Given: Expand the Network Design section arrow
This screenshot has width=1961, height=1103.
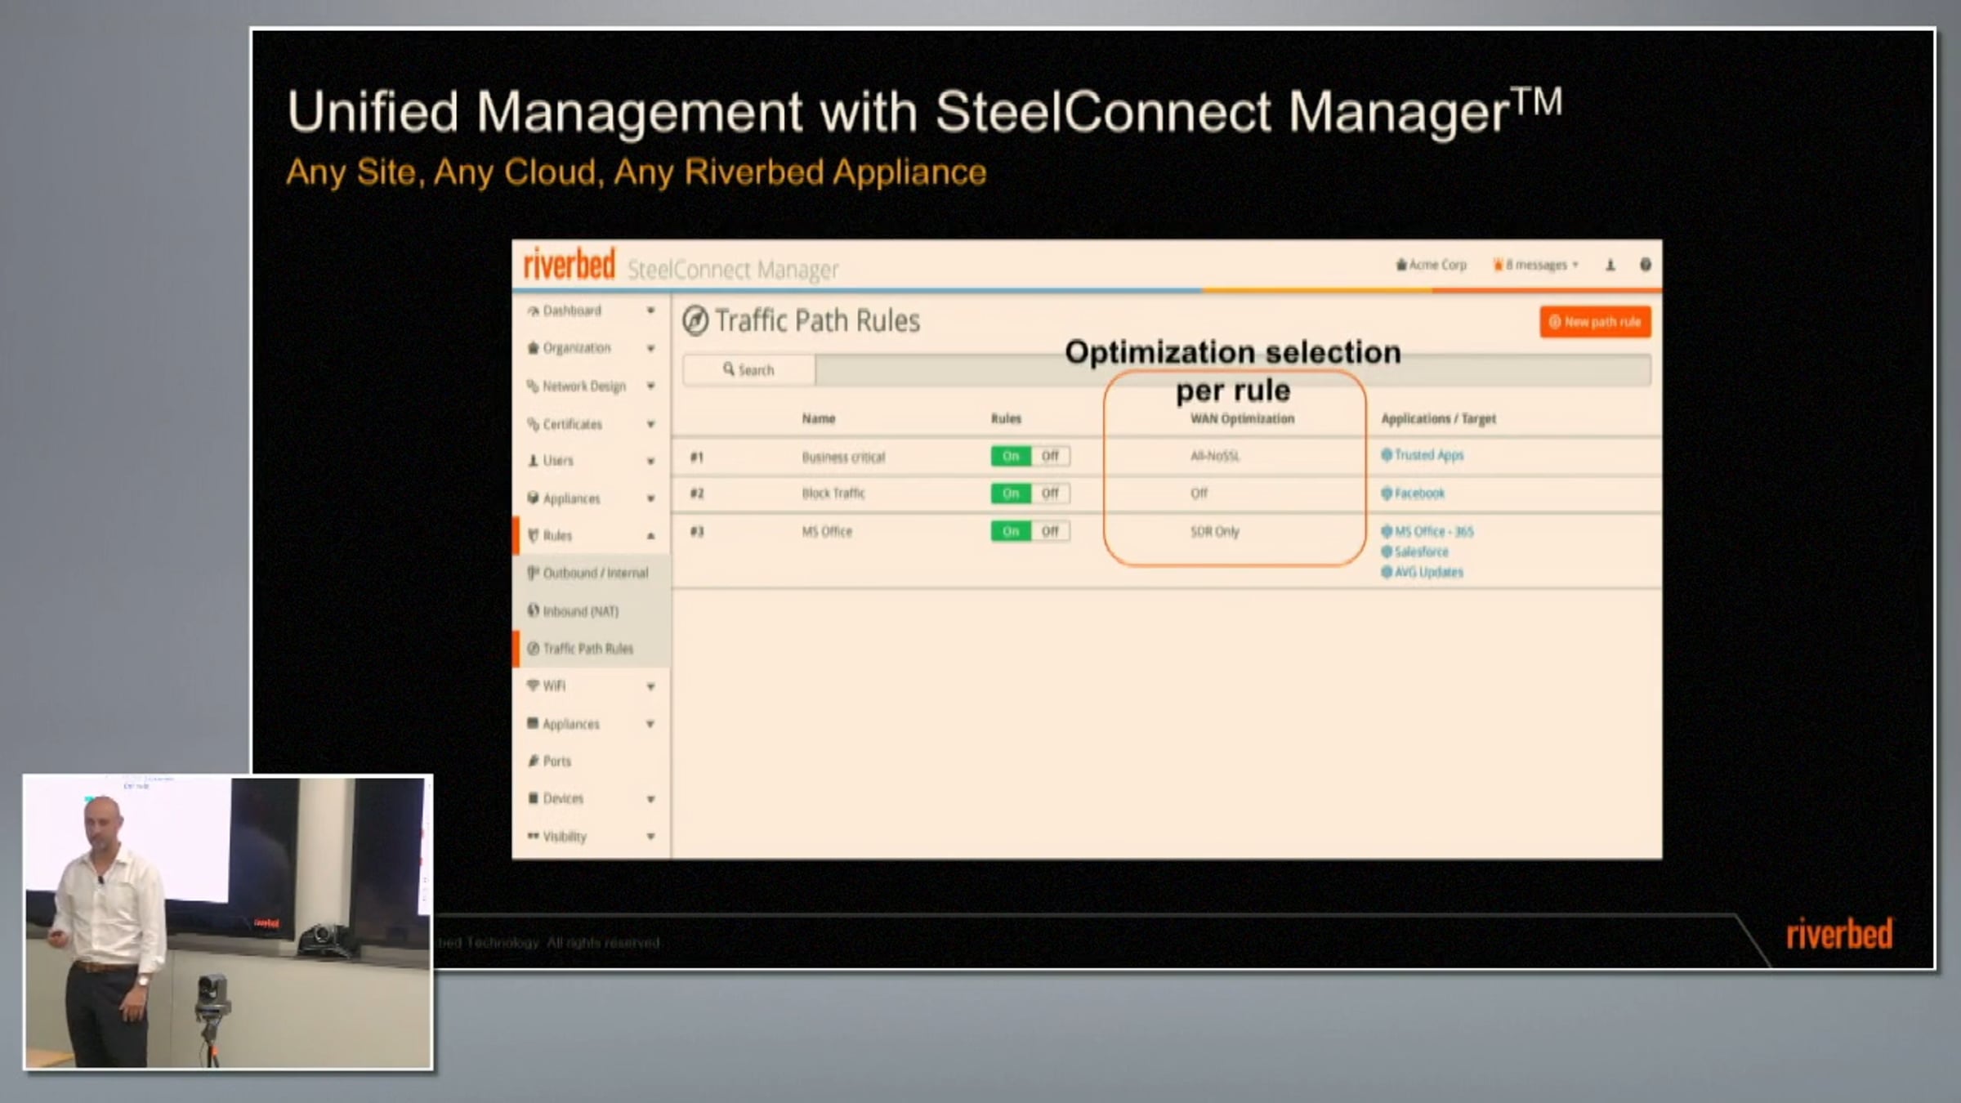Looking at the screenshot, I should click(651, 386).
